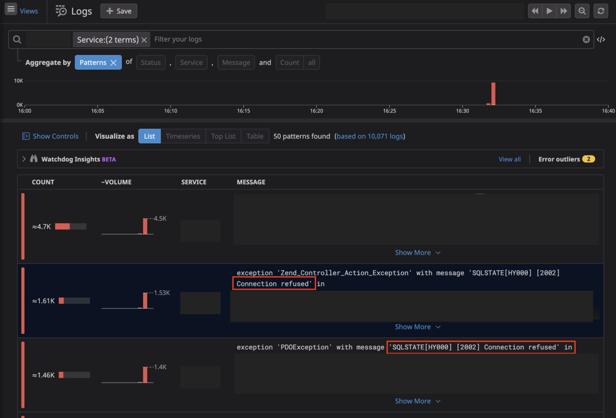Click the zoom-out magnifier icon
Image resolution: width=616 pixels, height=418 pixels.
[x=582, y=11]
